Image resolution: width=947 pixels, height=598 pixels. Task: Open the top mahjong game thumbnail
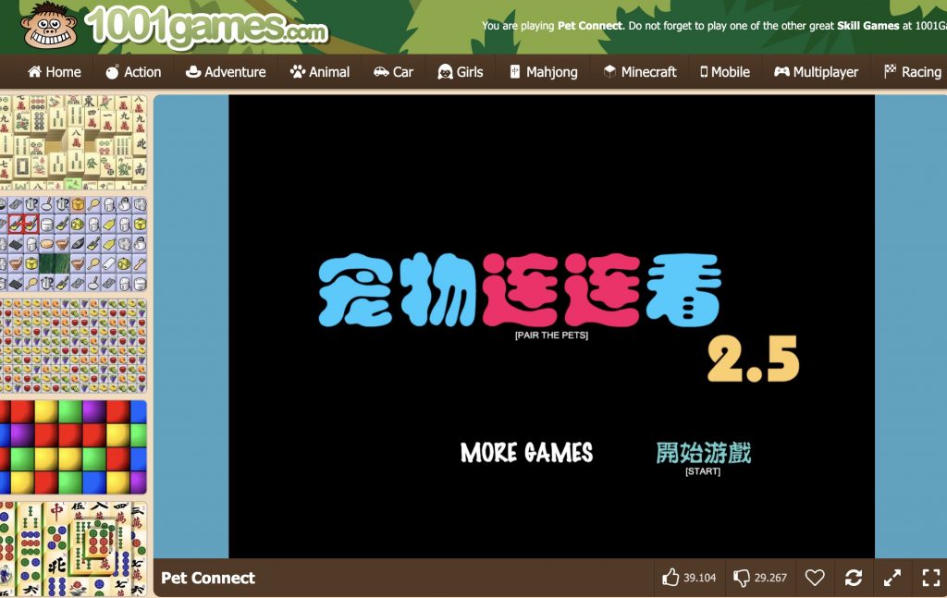(x=73, y=140)
